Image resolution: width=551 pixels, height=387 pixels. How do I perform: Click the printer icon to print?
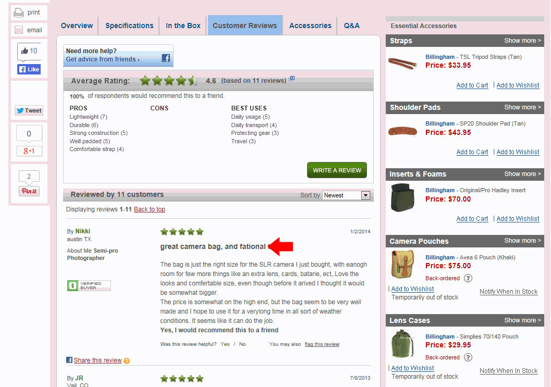(x=19, y=13)
